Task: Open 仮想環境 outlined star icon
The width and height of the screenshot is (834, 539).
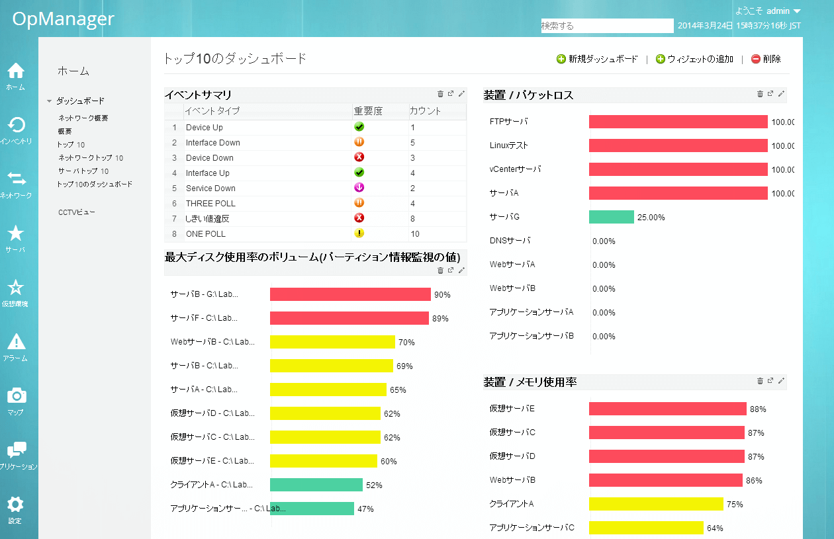Action: [x=15, y=287]
